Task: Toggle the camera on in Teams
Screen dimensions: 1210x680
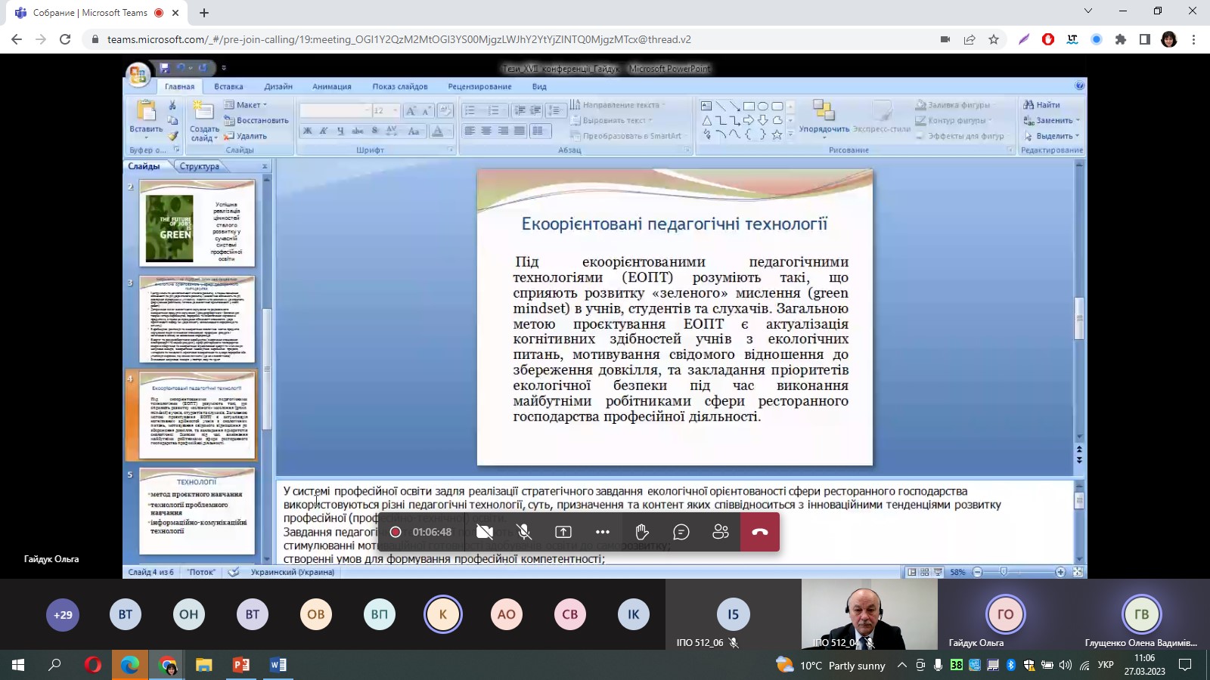Action: [485, 532]
